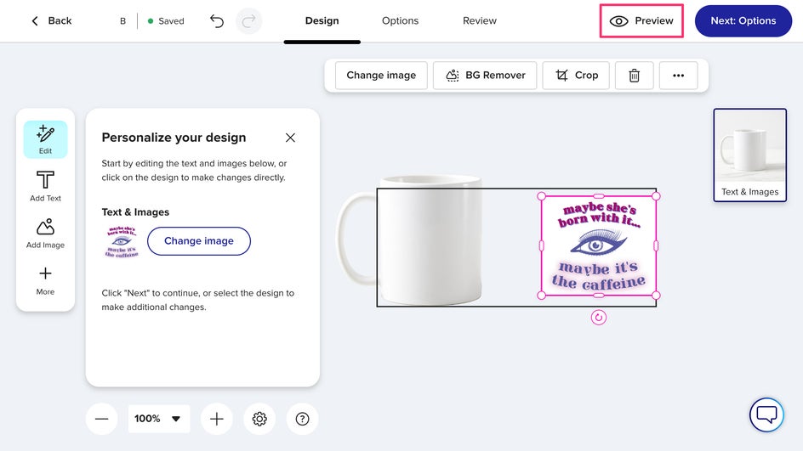This screenshot has height=451, width=803.
Task: Choose the Add Image tool
Action: coord(45,234)
